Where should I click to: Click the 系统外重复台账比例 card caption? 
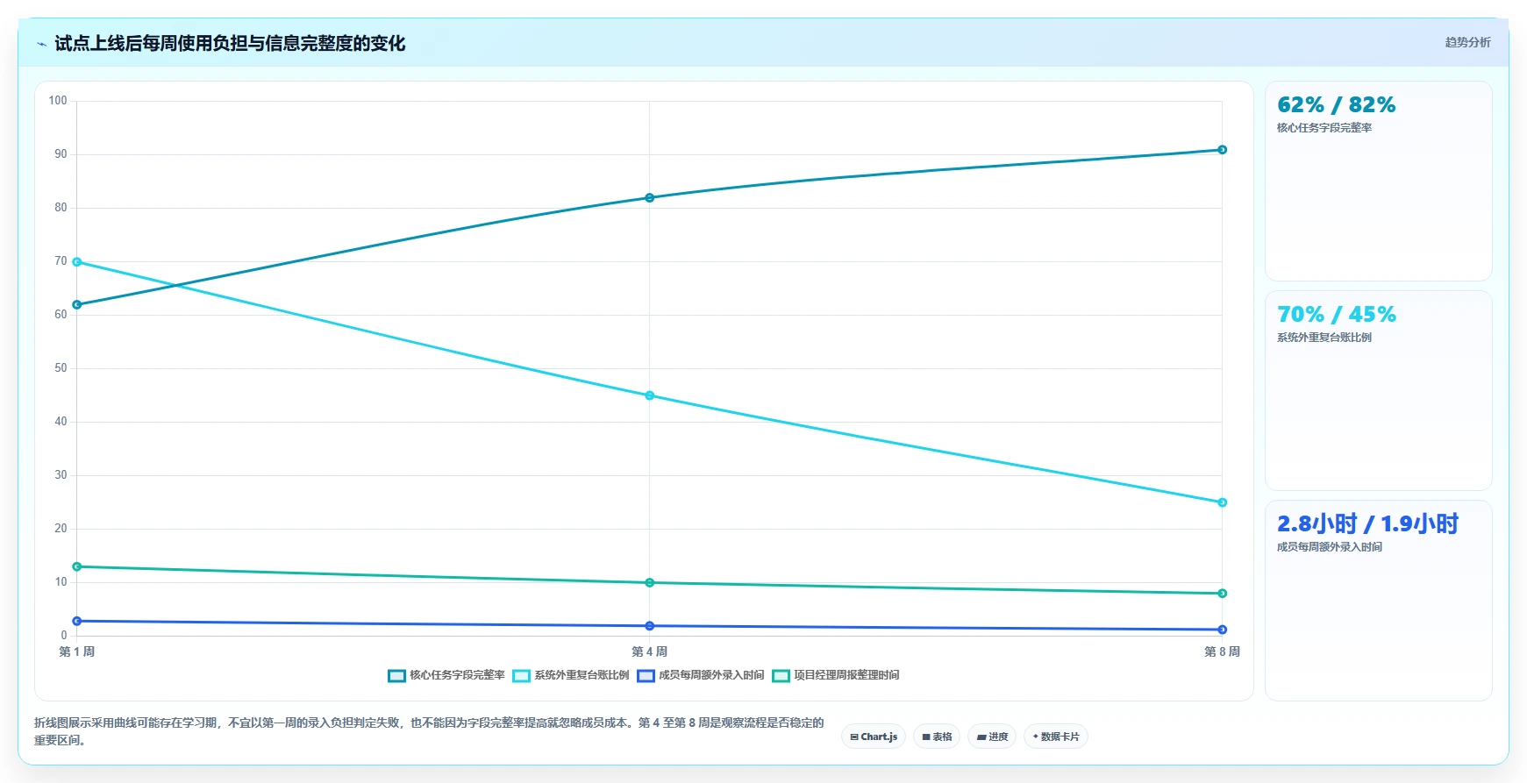(1324, 338)
